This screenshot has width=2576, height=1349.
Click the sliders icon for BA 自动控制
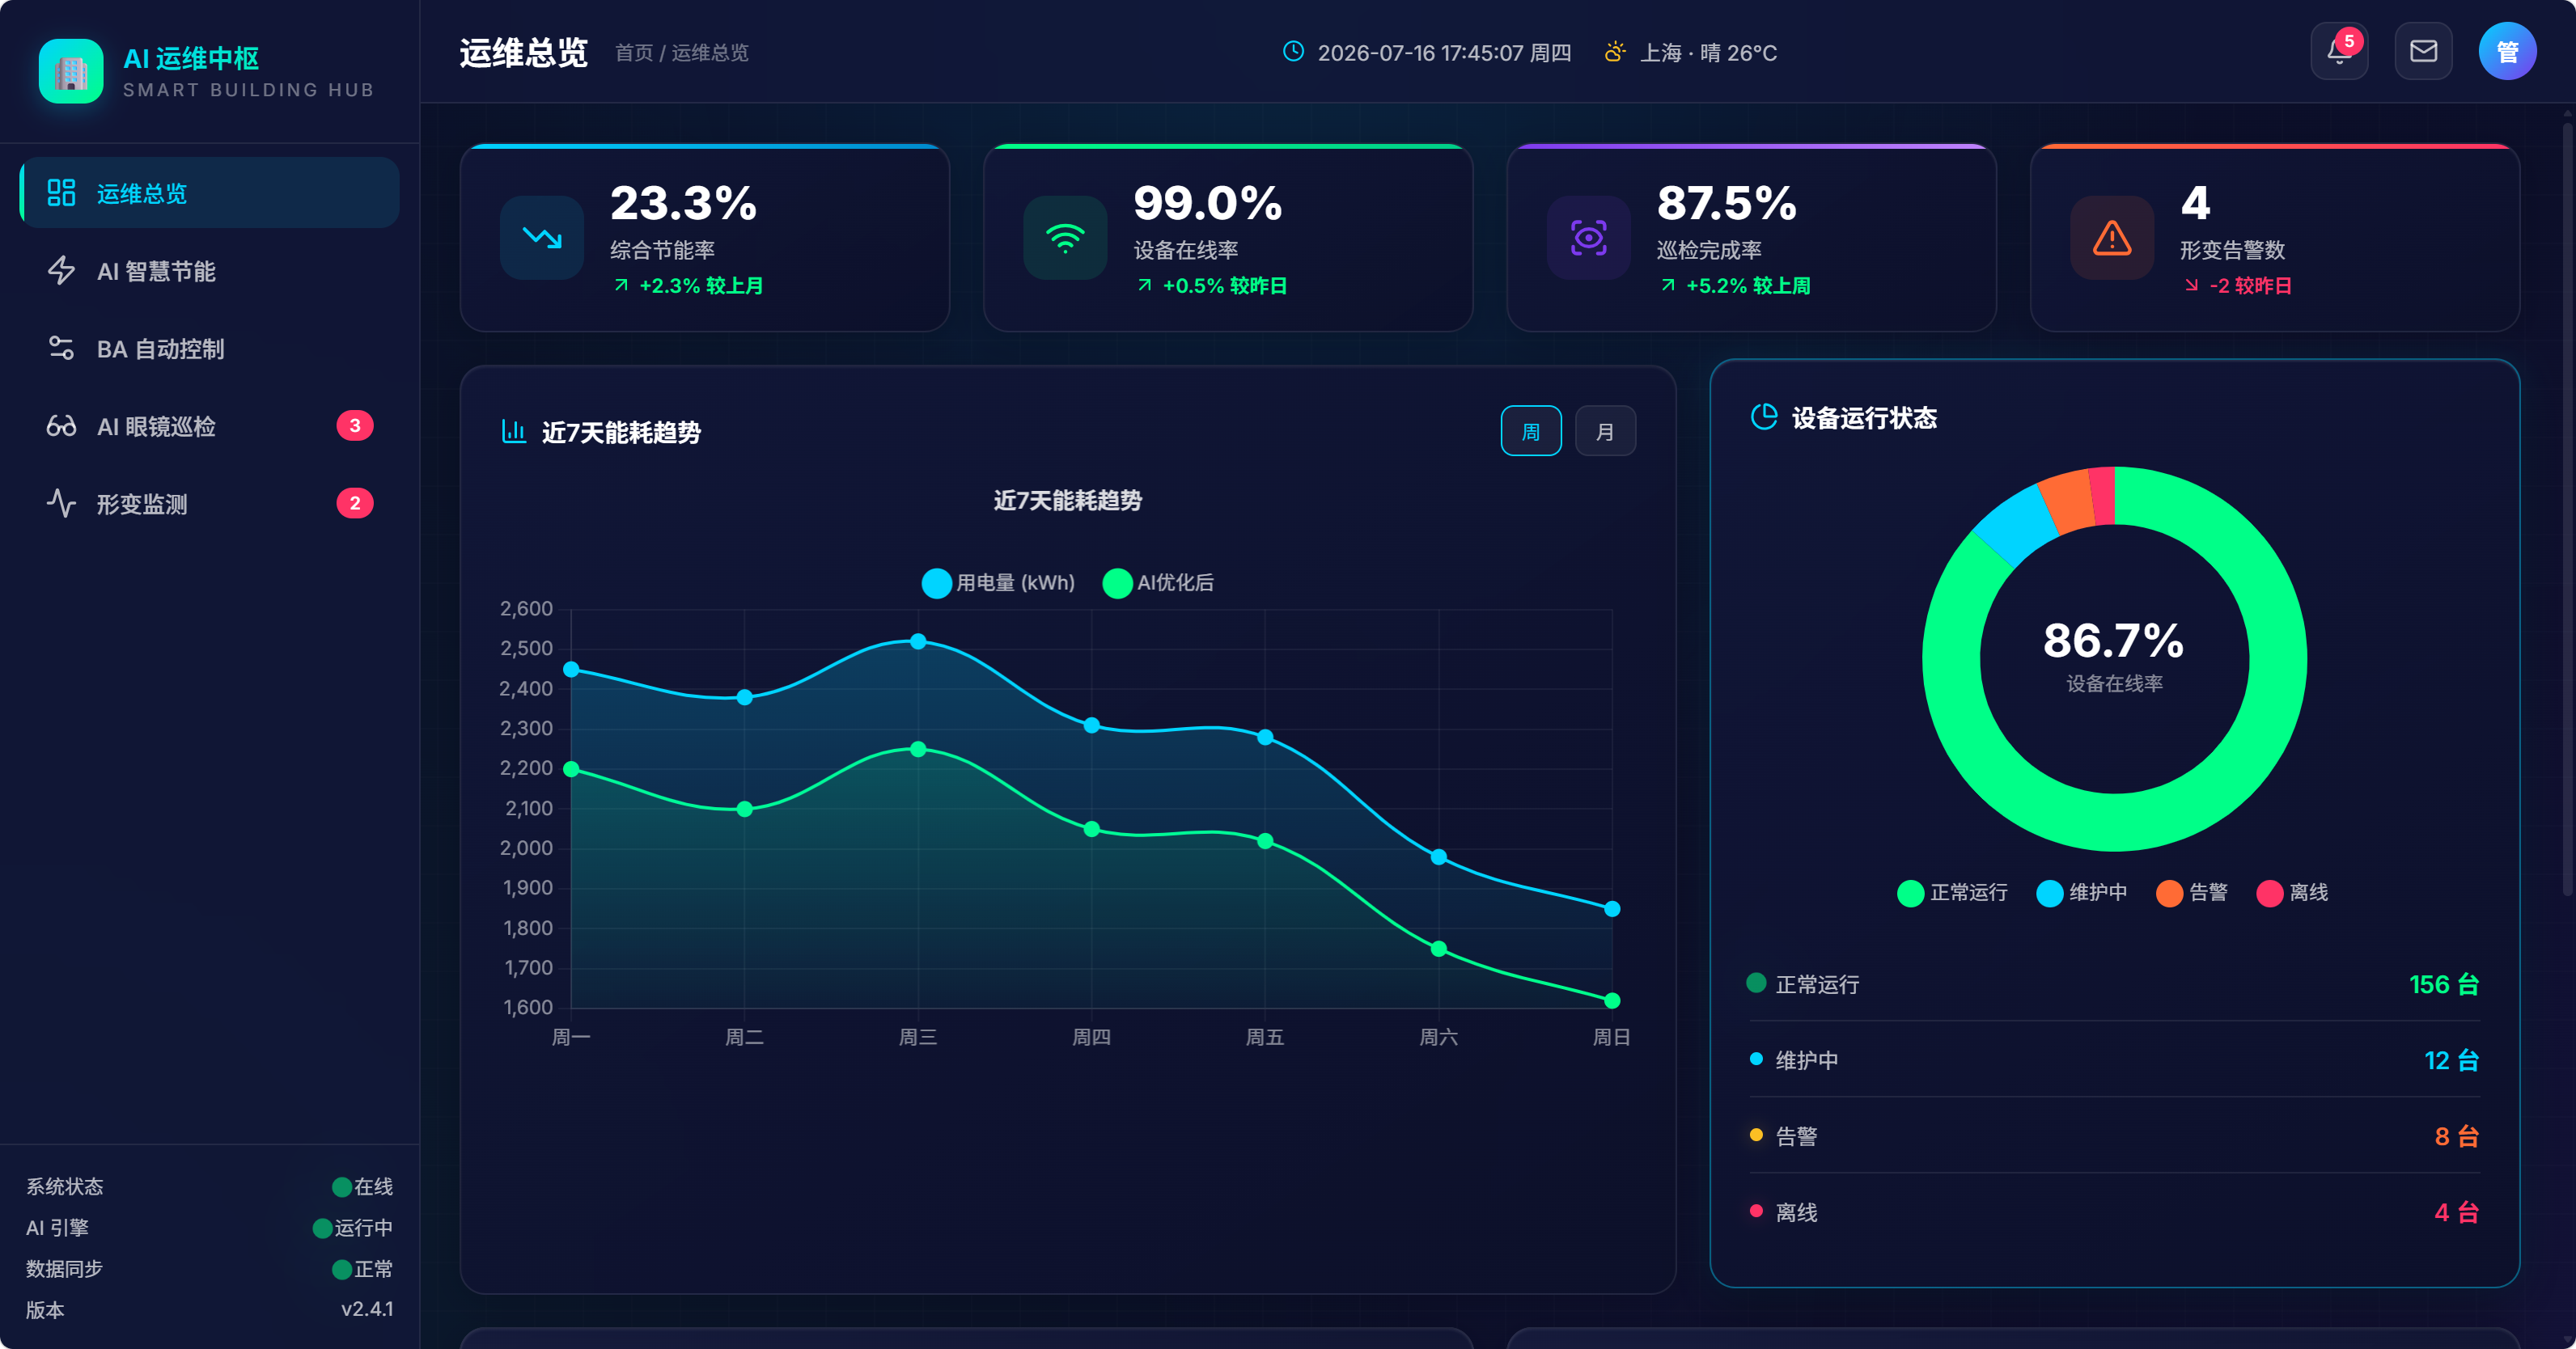(61, 348)
